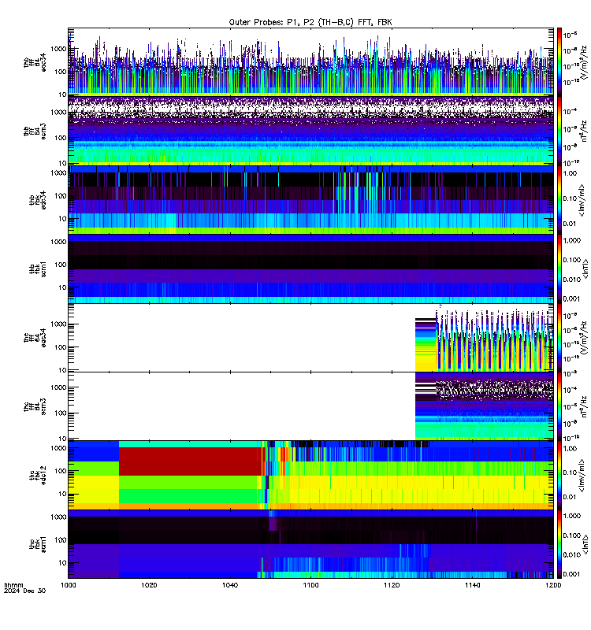Screen dimensions: 591x630
Task: Click the <|nT|> unit label of the thc fbk scm1 panel
Action: (585, 544)
